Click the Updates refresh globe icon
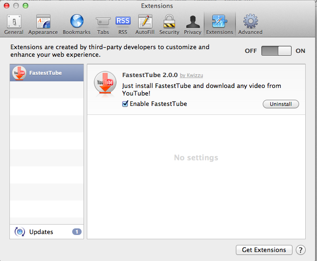Image resolution: width=317 pixels, height=261 pixels. (x=20, y=232)
